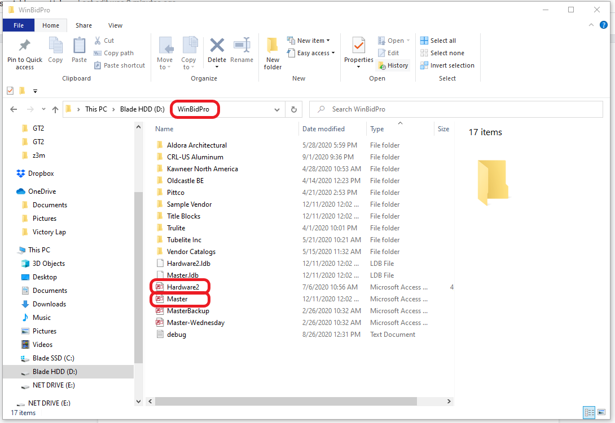
Task: Switch to the View ribbon tab
Action: pyautogui.click(x=115, y=25)
